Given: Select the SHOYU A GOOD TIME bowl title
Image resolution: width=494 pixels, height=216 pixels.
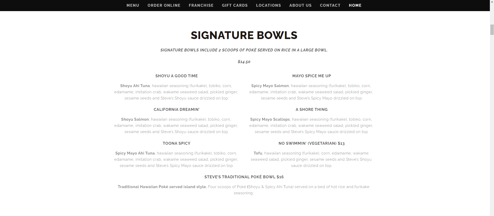Looking at the screenshot, I should pyautogui.click(x=176, y=76).
